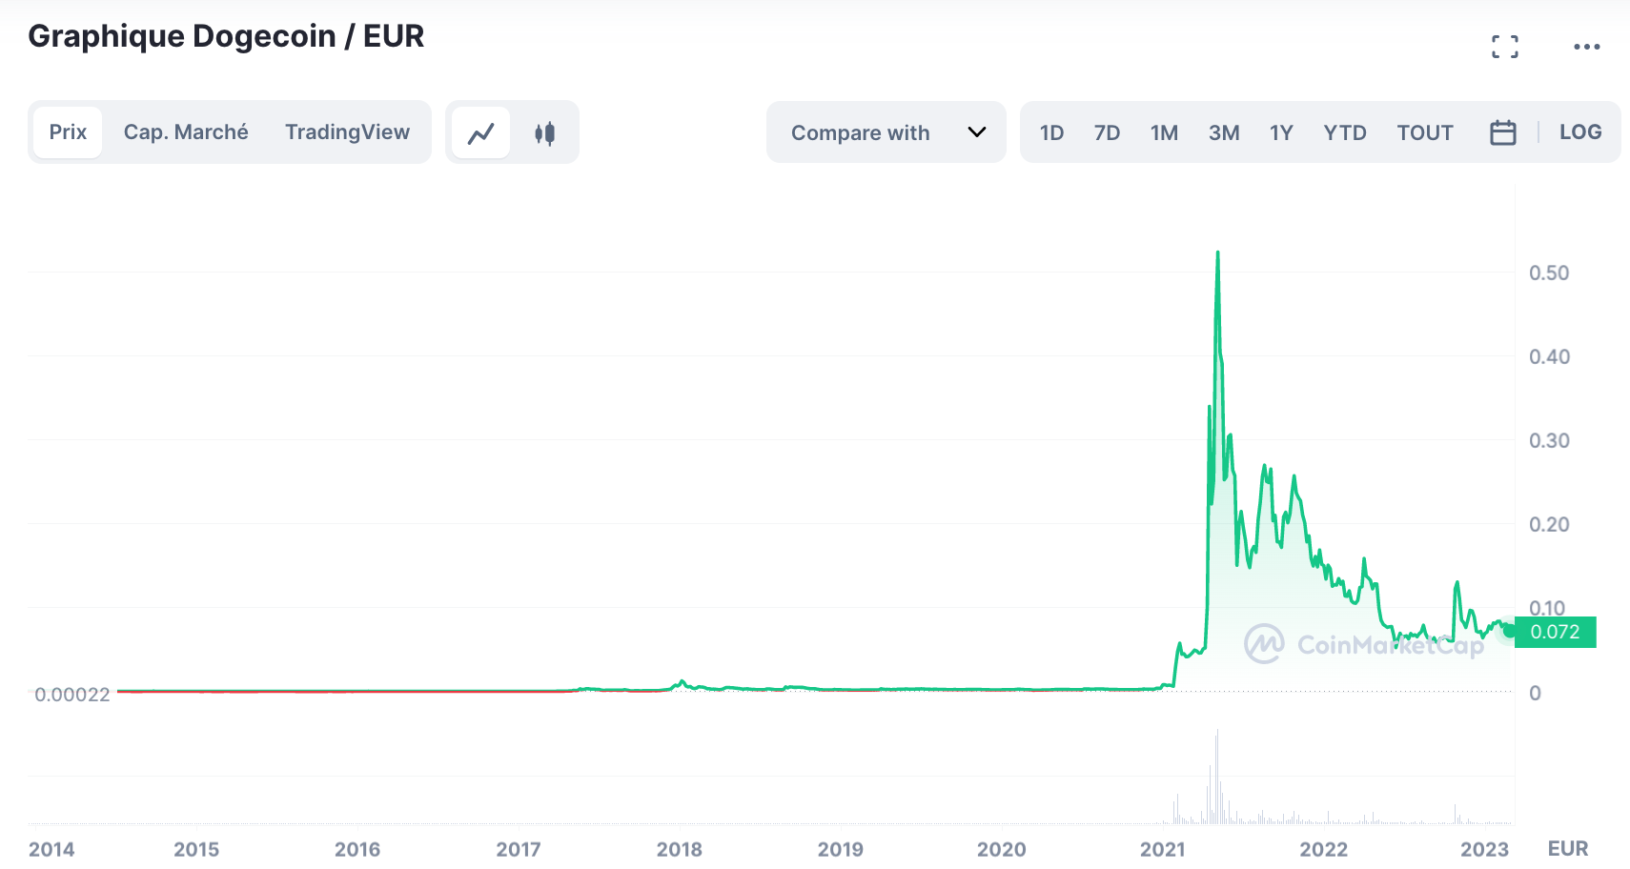Set the range to 1Y
Screen dimensions: 1630x869
(x=1281, y=132)
